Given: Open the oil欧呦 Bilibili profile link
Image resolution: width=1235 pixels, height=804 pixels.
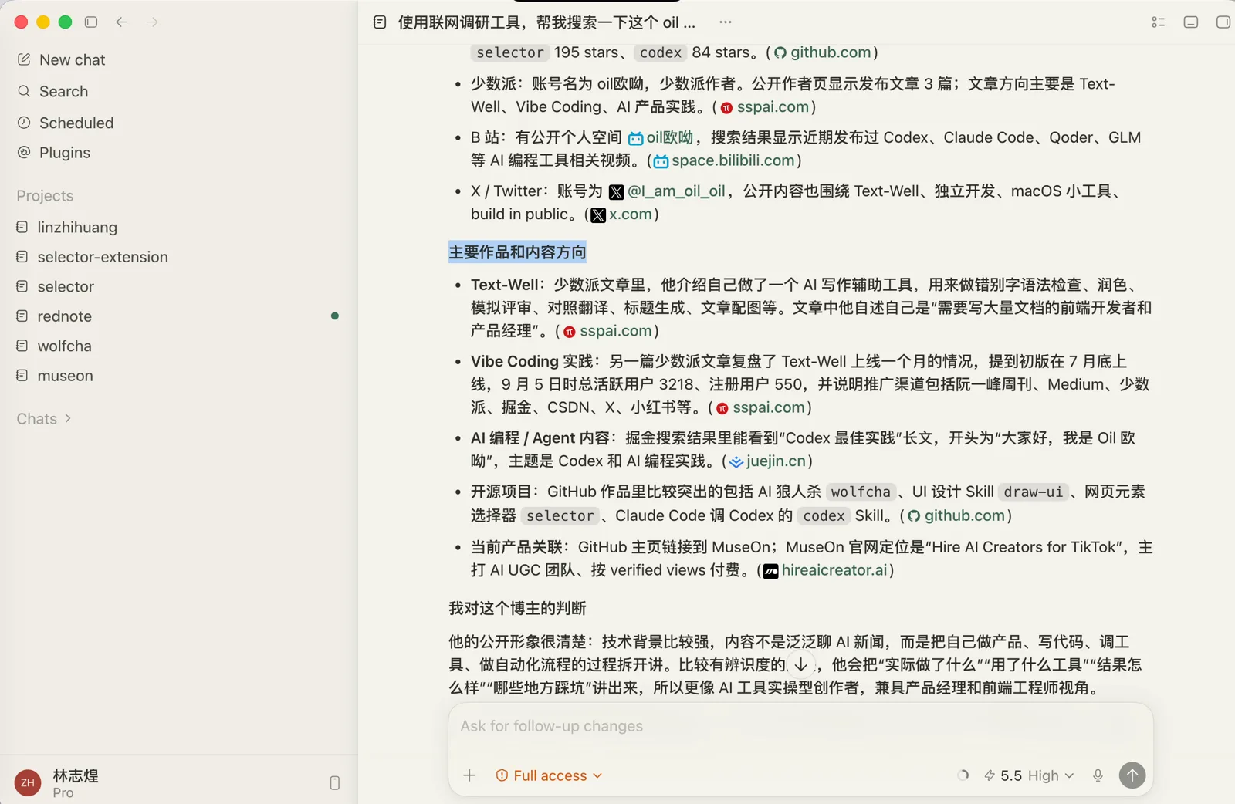Looking at the screenshot, I should pos(661,137).
